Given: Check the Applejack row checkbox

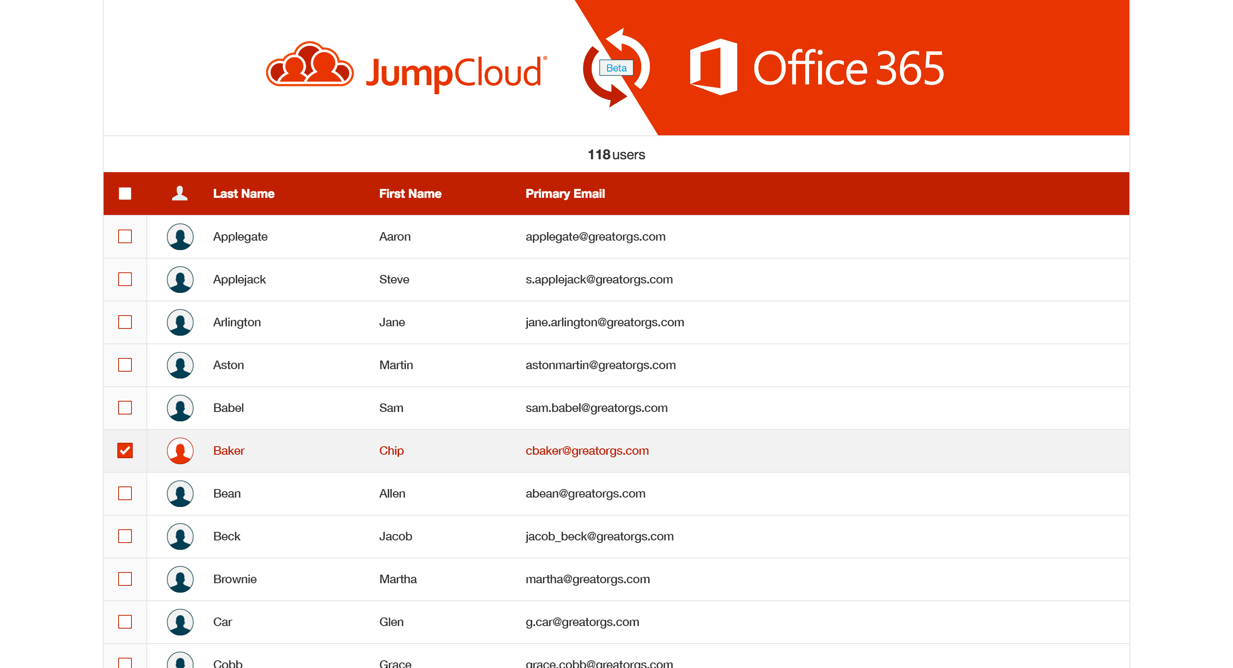Looking at the screenshot, I should 125,279.
